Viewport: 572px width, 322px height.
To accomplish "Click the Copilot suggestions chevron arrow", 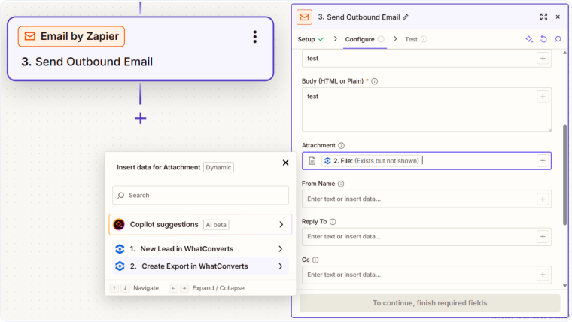I will (x=281, y=225).
